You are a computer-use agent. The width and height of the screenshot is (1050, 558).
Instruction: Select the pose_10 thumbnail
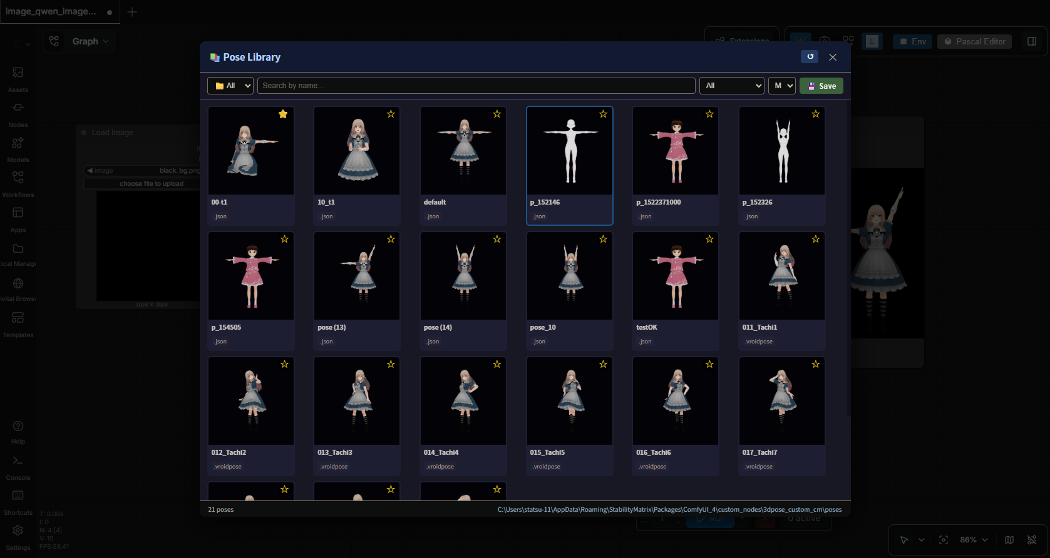coord(570,276)
